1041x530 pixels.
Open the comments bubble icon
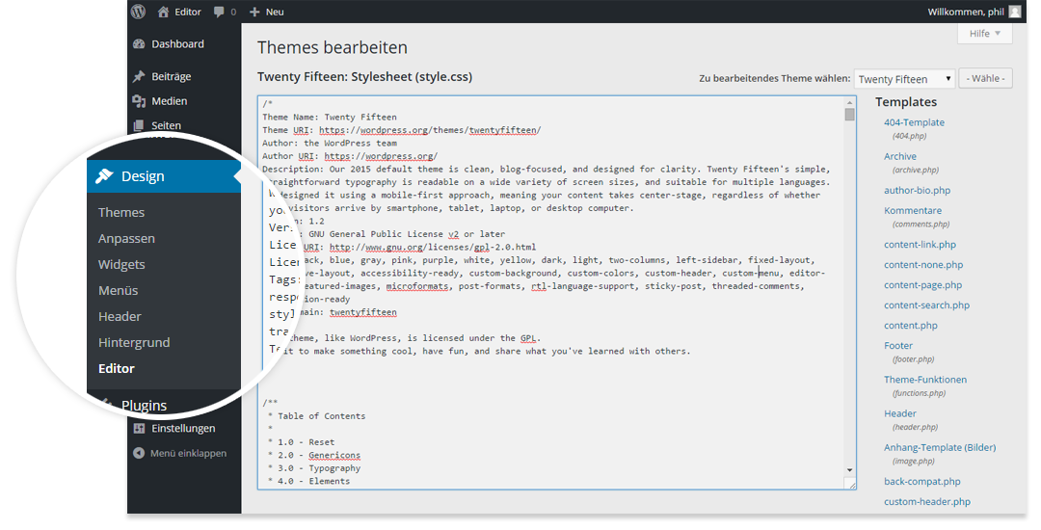pos(219,12)
